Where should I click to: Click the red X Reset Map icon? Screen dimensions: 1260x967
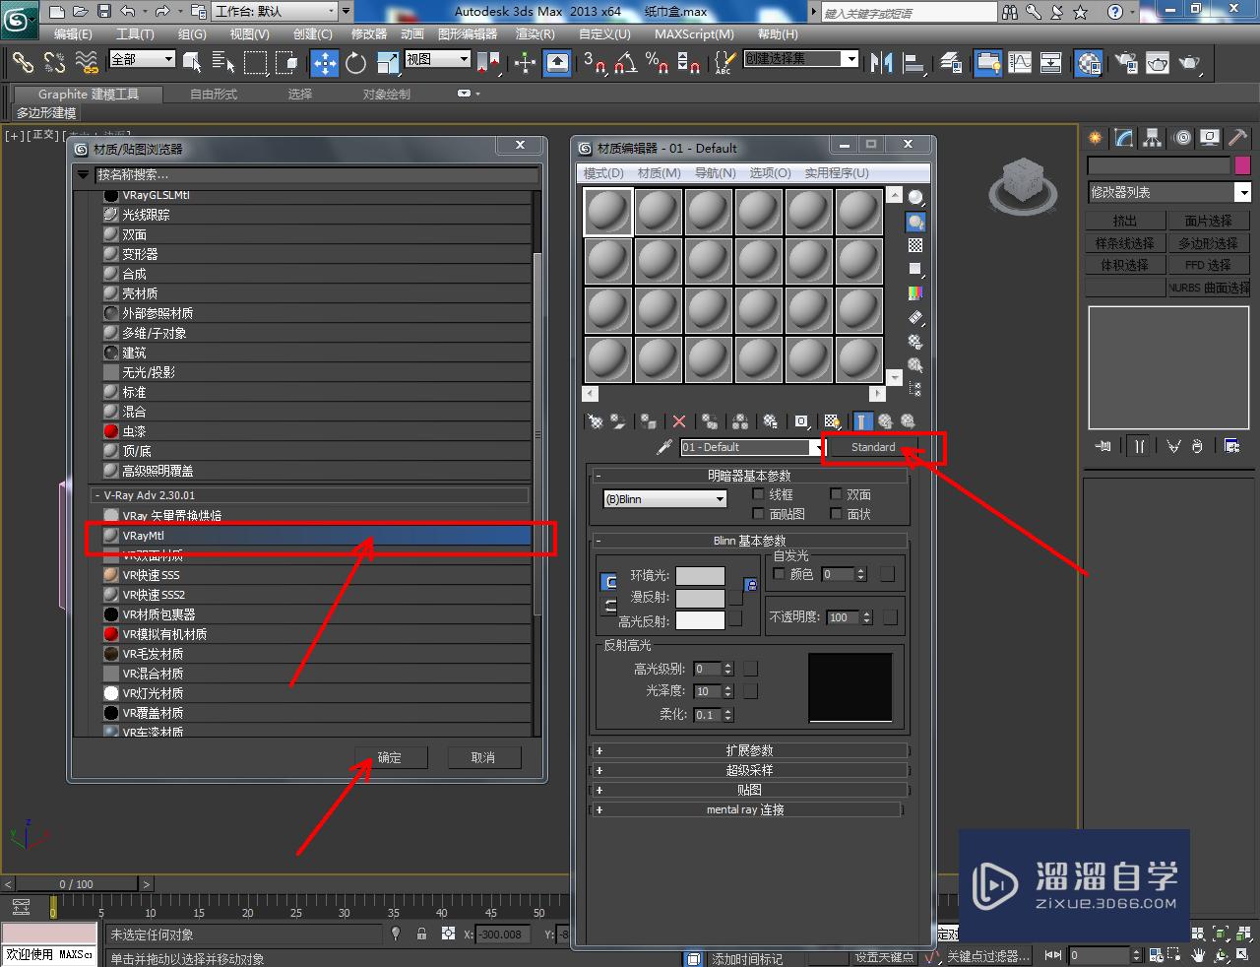[x=679, y=421]
